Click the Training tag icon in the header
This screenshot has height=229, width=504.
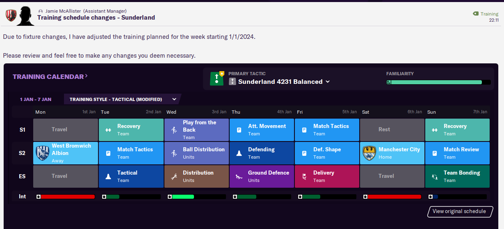point(475,13)
